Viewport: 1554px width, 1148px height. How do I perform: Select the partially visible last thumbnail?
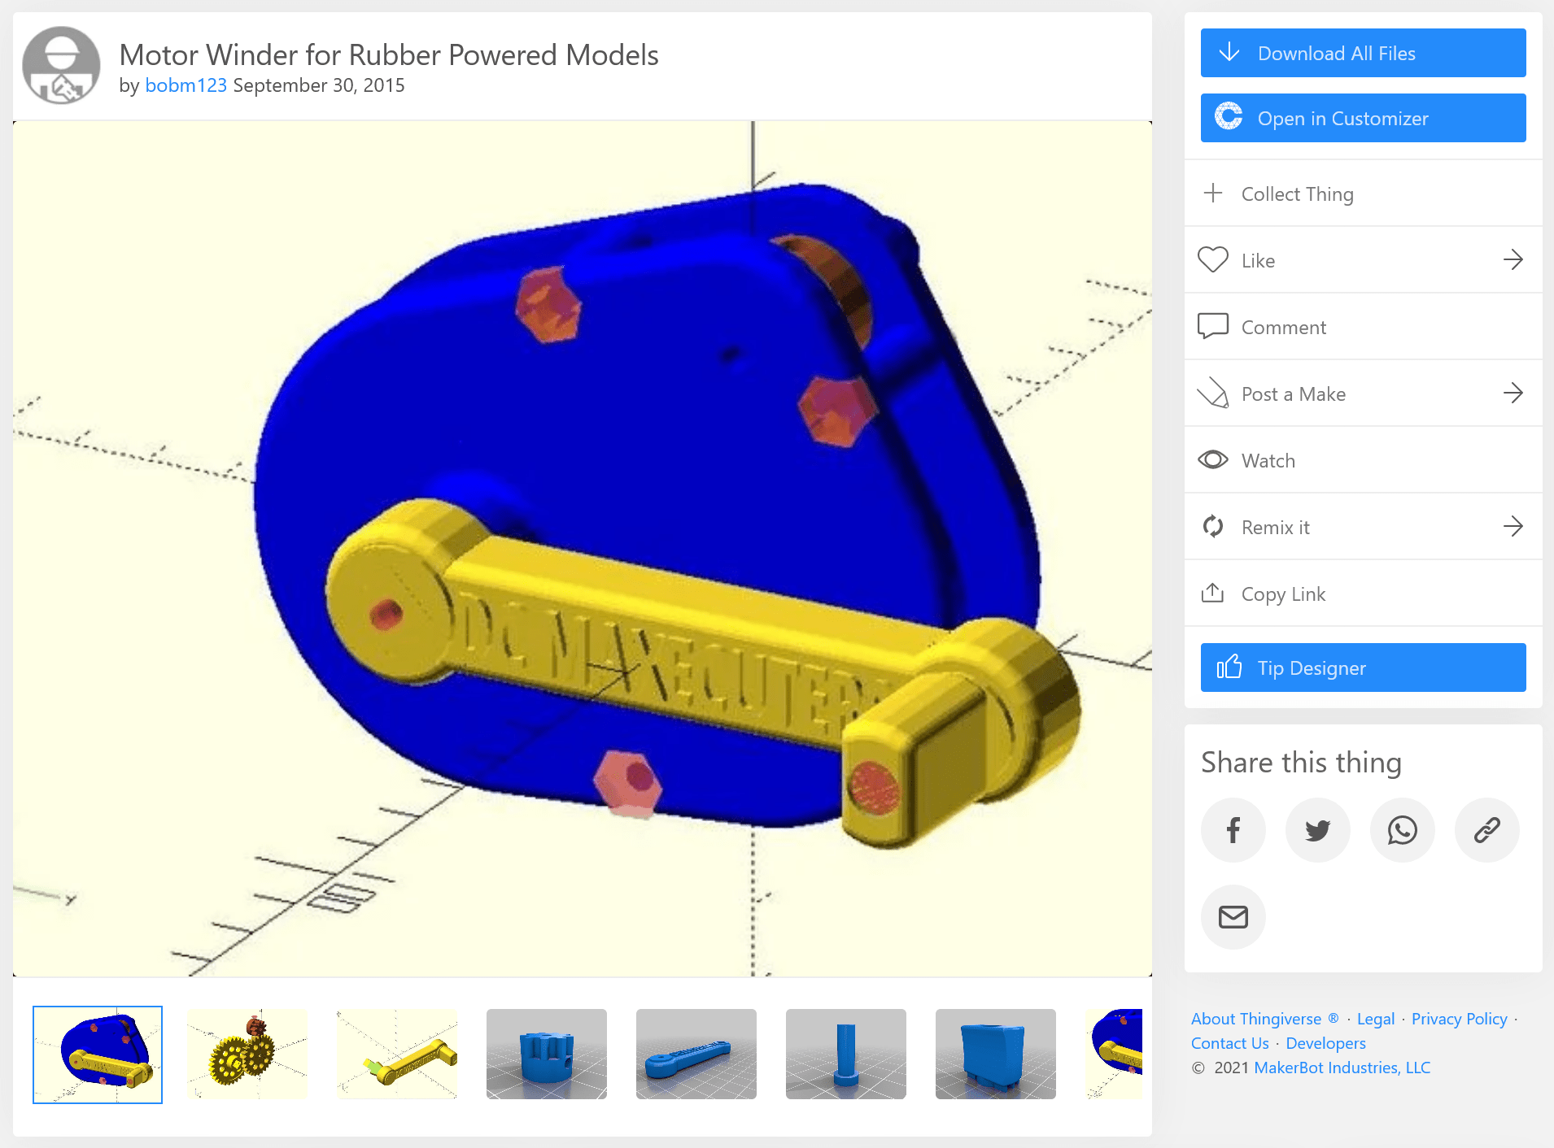tap(1114, 1055)
